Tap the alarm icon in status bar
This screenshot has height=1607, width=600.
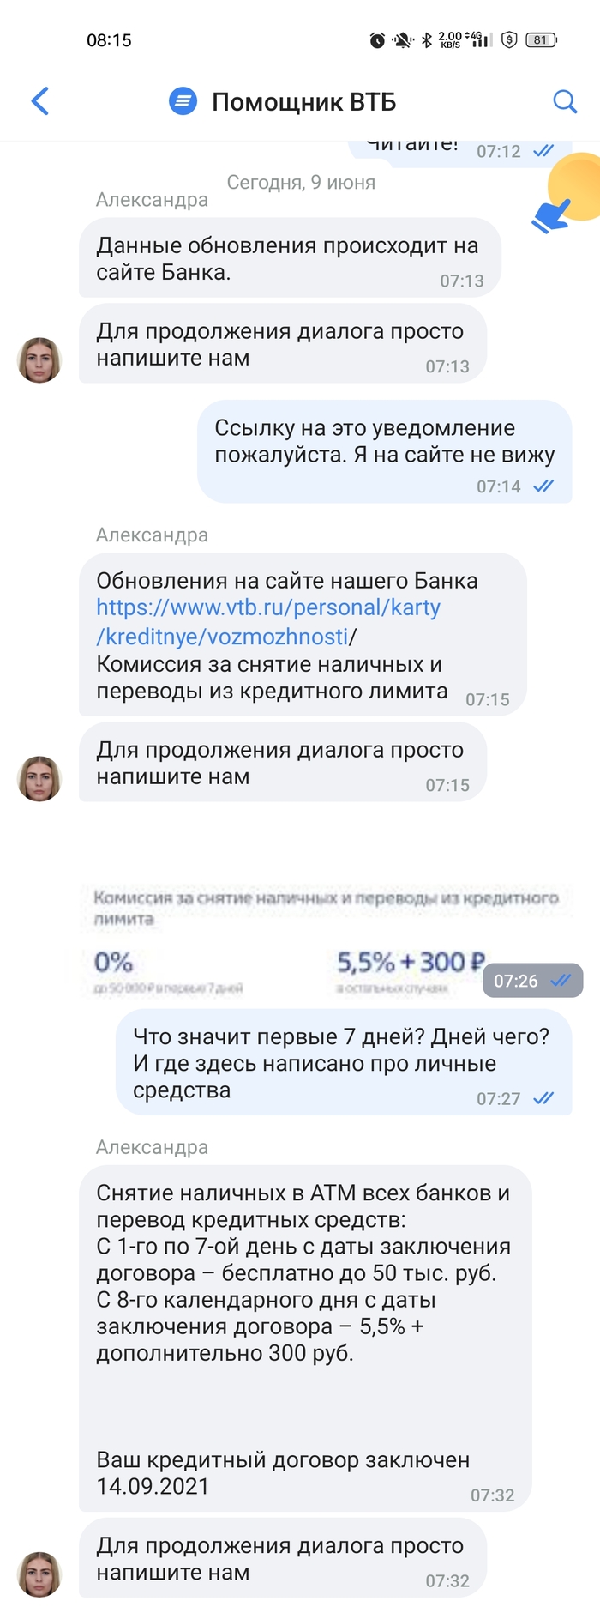(x=377, y=40)
